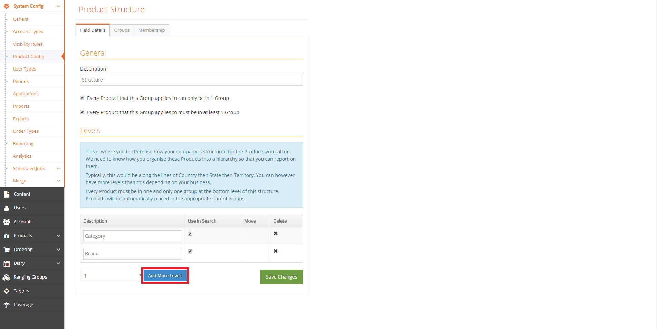Screen dimensions: 657x329
Task: Open the Users section
Action: click(x=19, y=208)
